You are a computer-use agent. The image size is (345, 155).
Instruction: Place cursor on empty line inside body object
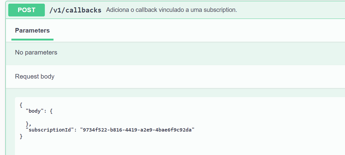[x=61, y=118]
